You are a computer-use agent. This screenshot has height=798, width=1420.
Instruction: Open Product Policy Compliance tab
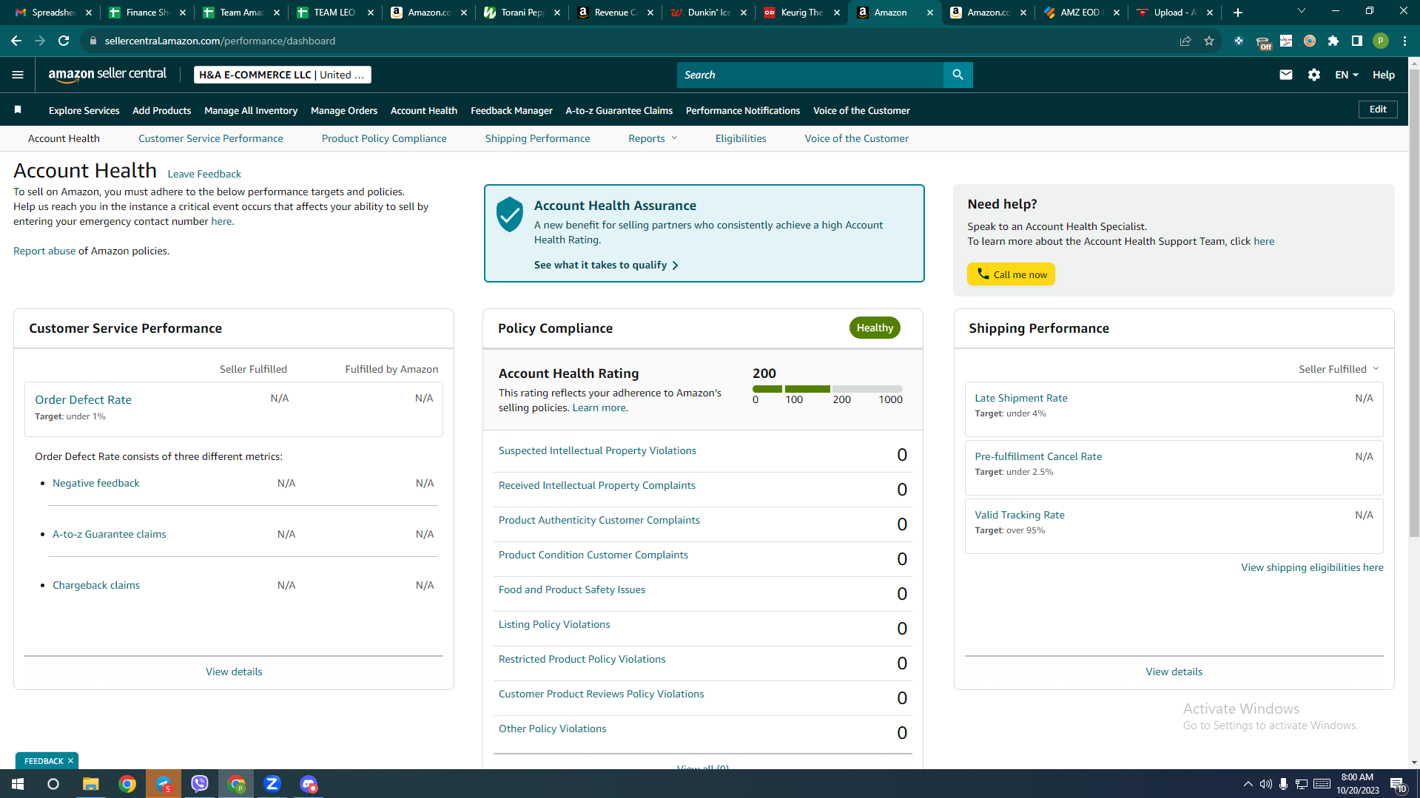click(x=384, y=138)
